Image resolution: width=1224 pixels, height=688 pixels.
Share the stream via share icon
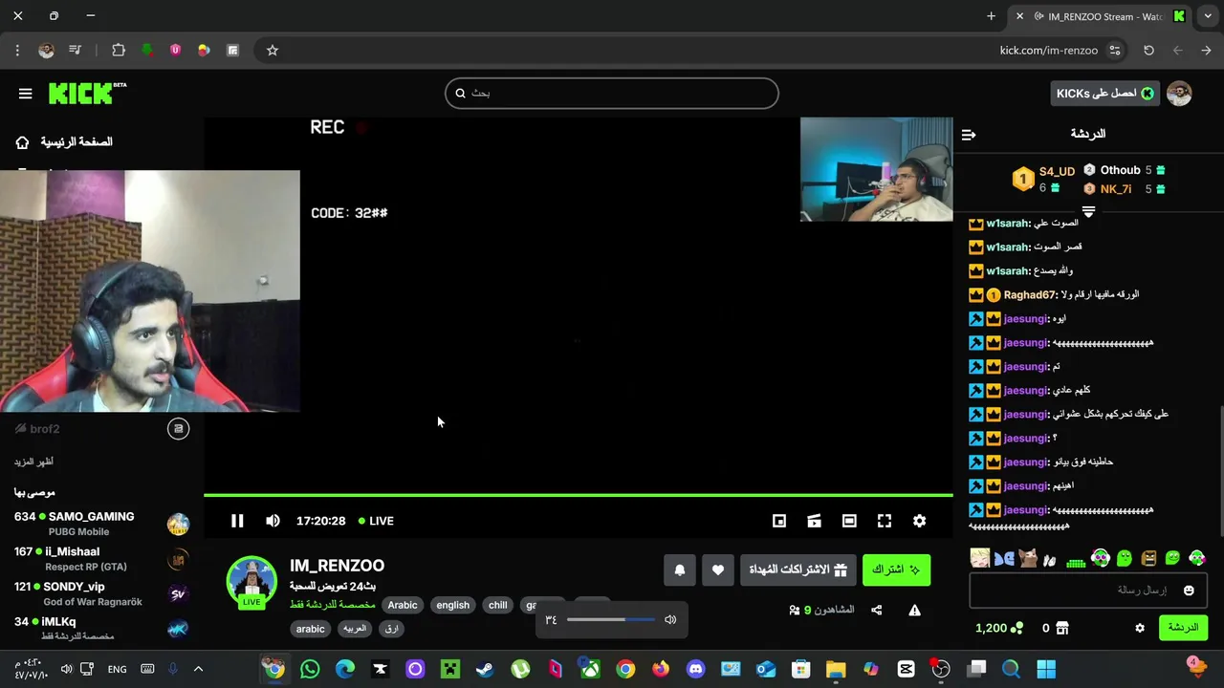pyautogui.click(x=876, y=610)
